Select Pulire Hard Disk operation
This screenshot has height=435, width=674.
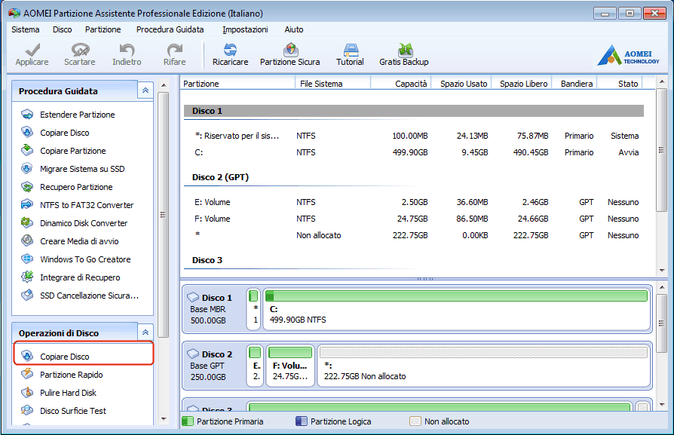pyautogui.click(x=68, y=393)
